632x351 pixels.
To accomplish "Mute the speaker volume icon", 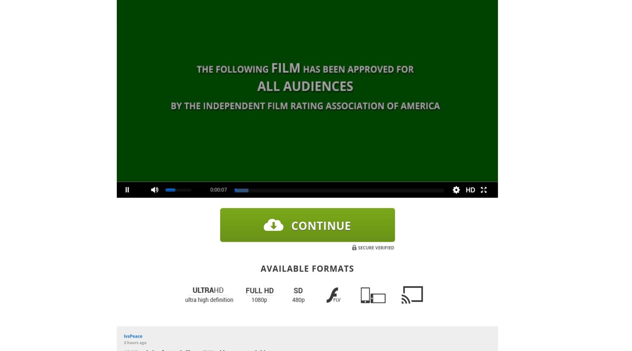I will tap(154, 190).
